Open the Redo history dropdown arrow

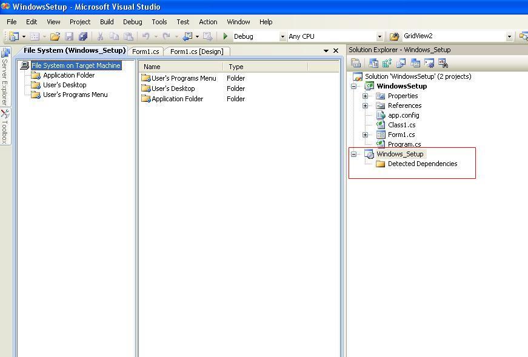pos(176,36)
